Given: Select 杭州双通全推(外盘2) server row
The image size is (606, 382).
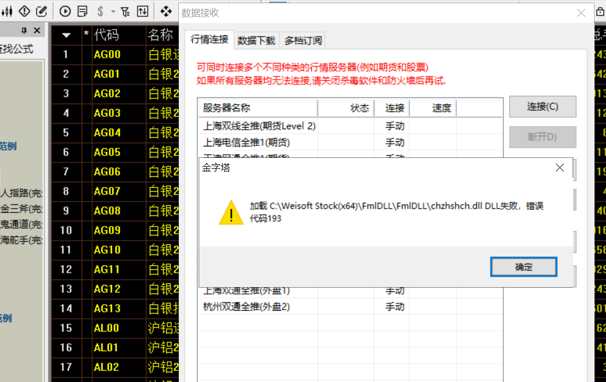Looking at the screenshot, I should 246,307.
